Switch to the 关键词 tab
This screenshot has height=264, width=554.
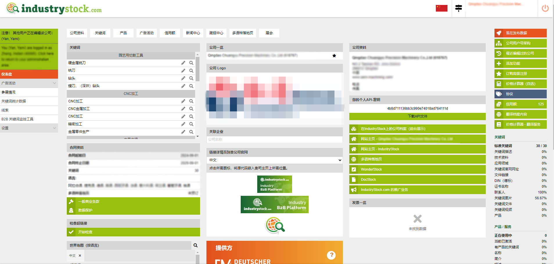pyautogui.click(x=100, y=33)
